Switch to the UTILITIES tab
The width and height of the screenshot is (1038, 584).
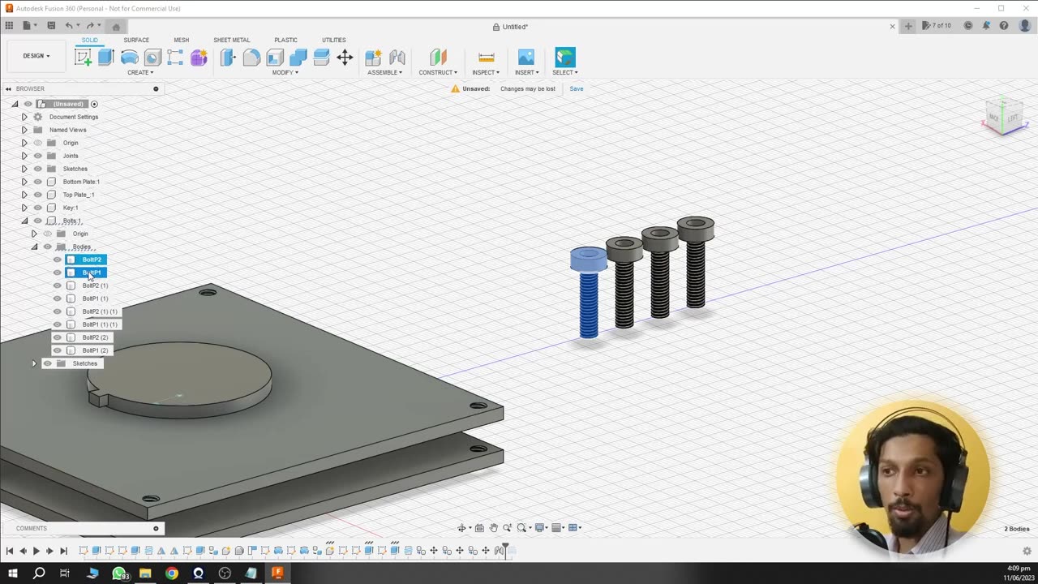pos(333,40)
